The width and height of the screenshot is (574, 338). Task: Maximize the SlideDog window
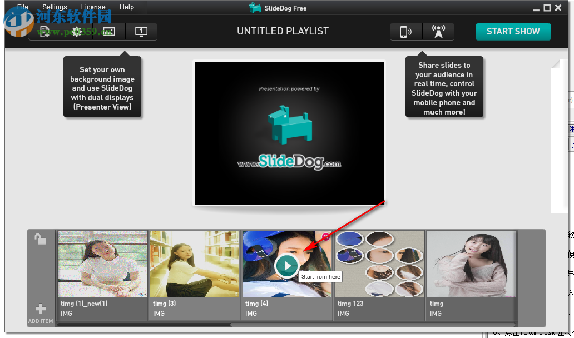[x=547, y=8]
